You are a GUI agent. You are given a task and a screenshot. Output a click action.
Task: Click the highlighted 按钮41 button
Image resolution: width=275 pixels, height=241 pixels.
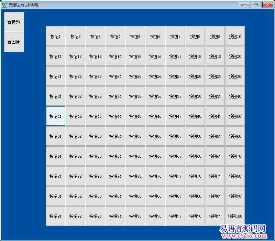pos(55,116)
